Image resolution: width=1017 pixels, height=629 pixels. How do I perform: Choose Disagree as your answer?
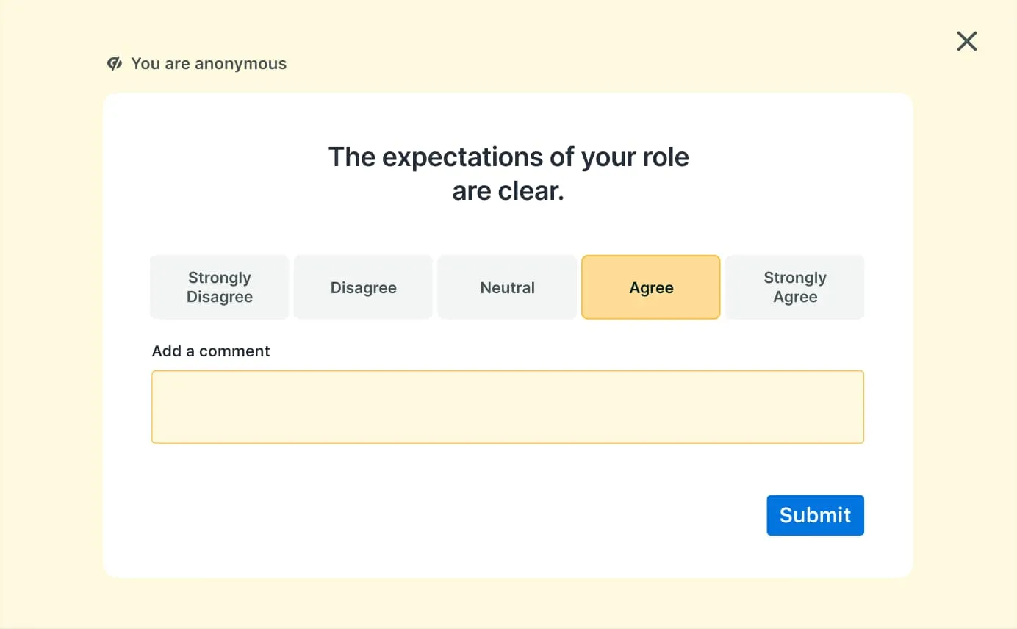(x=363, y=287)
